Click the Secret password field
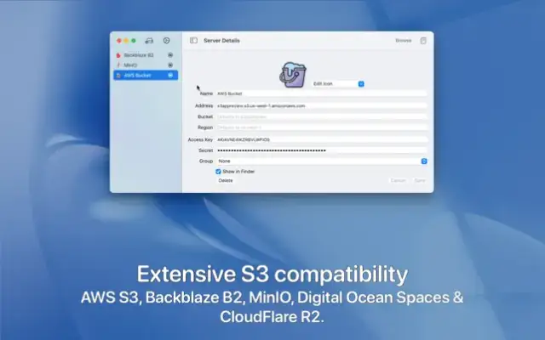 coord(322,150)
